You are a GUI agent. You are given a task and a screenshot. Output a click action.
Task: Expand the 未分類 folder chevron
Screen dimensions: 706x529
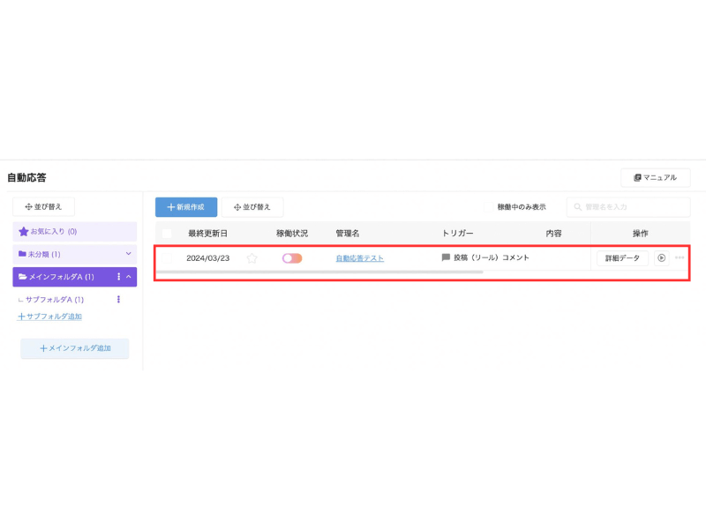128,254
